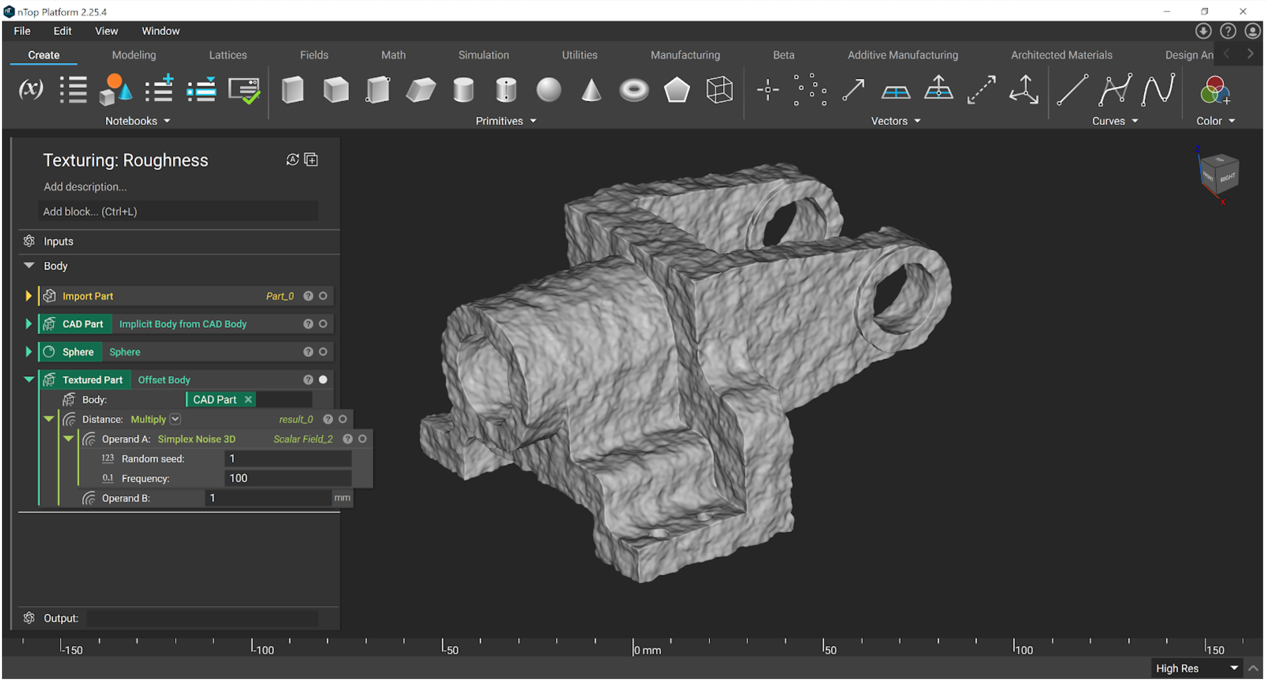Toggle visibility circle of Textured Part
1266x680 pixels.
[323, 380]
